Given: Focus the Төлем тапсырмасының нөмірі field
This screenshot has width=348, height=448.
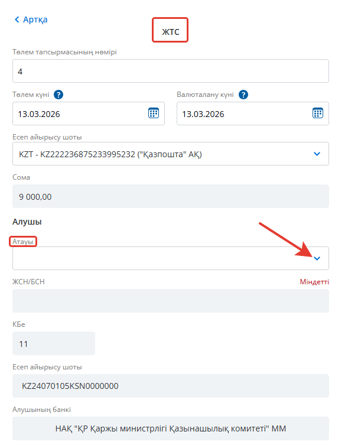Looking at the screenshot, I should point(171,71).
